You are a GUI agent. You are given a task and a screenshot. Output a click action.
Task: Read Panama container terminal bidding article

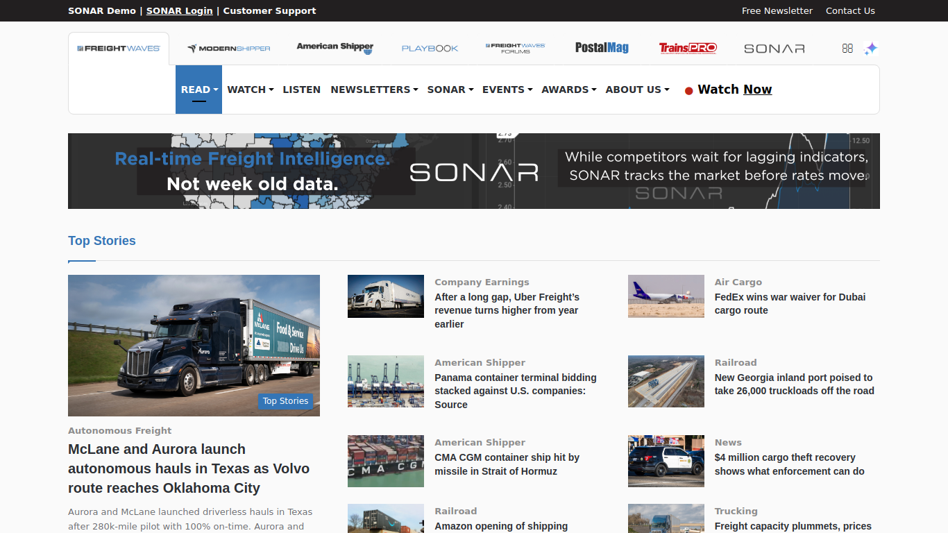(x=516, y=391)
